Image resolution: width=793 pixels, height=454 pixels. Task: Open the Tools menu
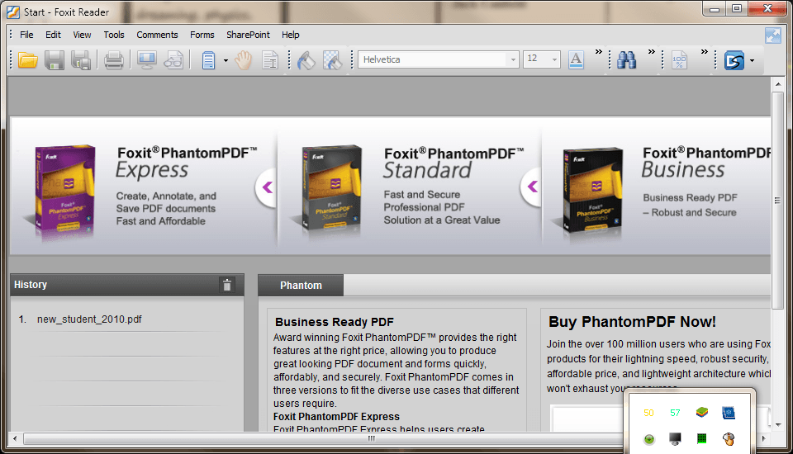tap(114, 35)
